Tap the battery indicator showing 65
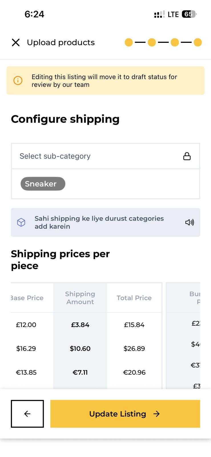The height and width of the screenshot is (457, 211). pyautogui.click(x=189, y=14)
